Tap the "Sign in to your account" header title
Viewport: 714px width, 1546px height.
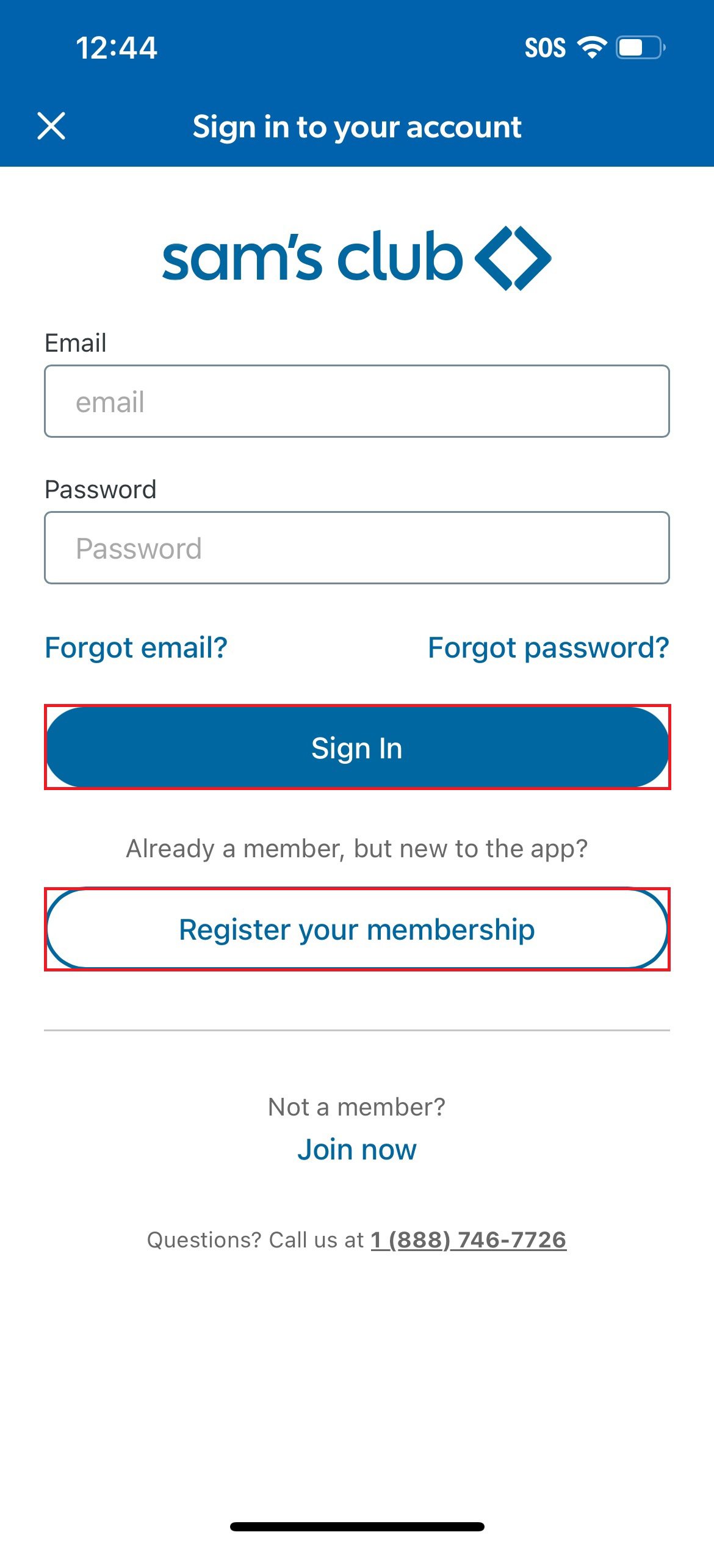pyautogui.click(x=357, y=126)
